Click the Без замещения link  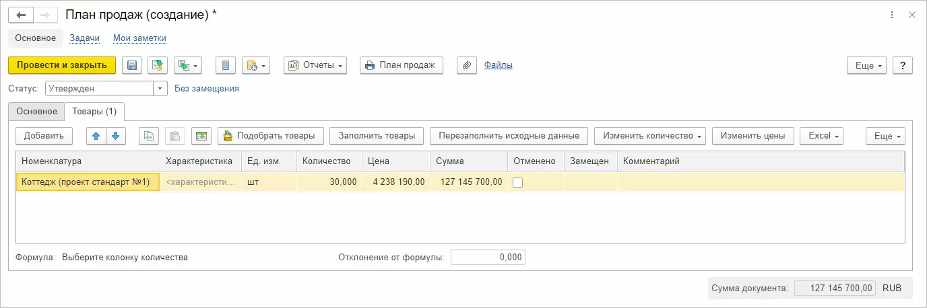[x=206, y=88]
